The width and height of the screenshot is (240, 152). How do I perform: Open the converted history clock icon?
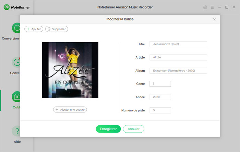coord(16,62)
